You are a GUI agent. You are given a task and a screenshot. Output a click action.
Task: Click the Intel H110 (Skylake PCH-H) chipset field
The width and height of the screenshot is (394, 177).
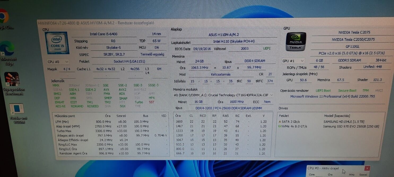234,42
